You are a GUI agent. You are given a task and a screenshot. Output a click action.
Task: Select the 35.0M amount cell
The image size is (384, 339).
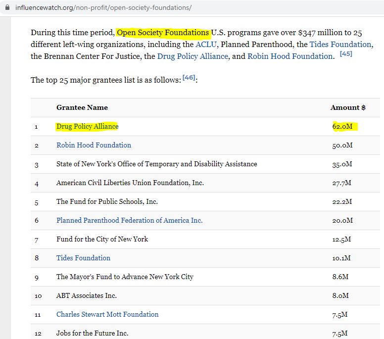(342, 164)
